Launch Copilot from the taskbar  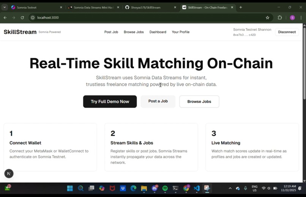pyautogui.click(x=102, y=188)
